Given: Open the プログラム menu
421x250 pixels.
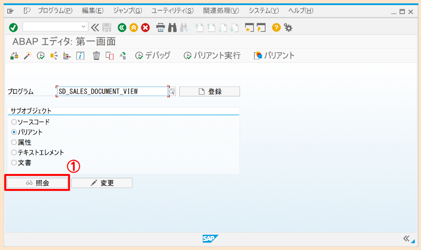Looking at the screenshot, I should 55,11.
